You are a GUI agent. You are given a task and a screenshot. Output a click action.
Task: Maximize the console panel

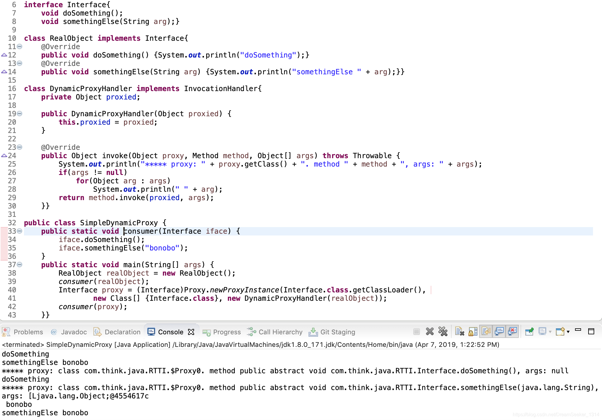591,331
